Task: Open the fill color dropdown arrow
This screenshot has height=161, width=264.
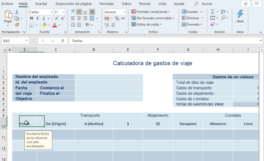Action: 49,25
